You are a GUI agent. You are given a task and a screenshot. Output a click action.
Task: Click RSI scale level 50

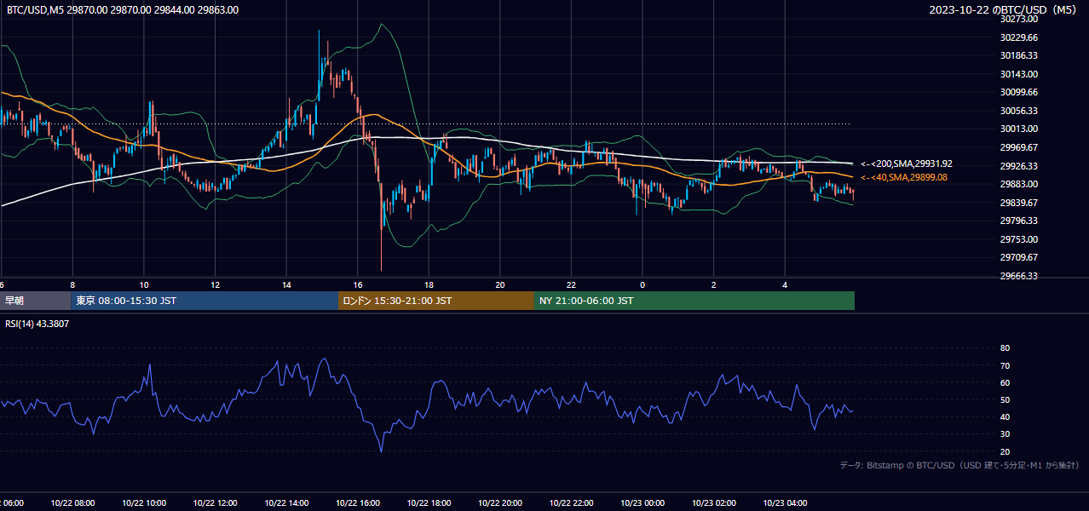click(x=1005, y=399)
